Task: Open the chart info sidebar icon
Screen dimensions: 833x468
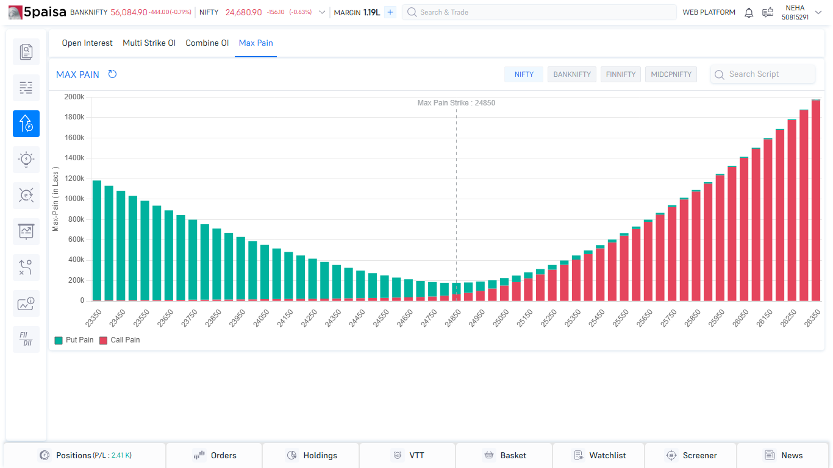Action: [26, 303]
